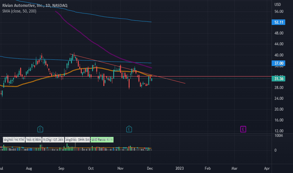Select the 52.11 price label

tap(279, 22)
